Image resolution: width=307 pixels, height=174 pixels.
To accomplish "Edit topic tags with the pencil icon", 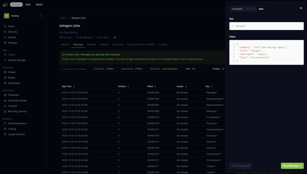I will [115, 37].
